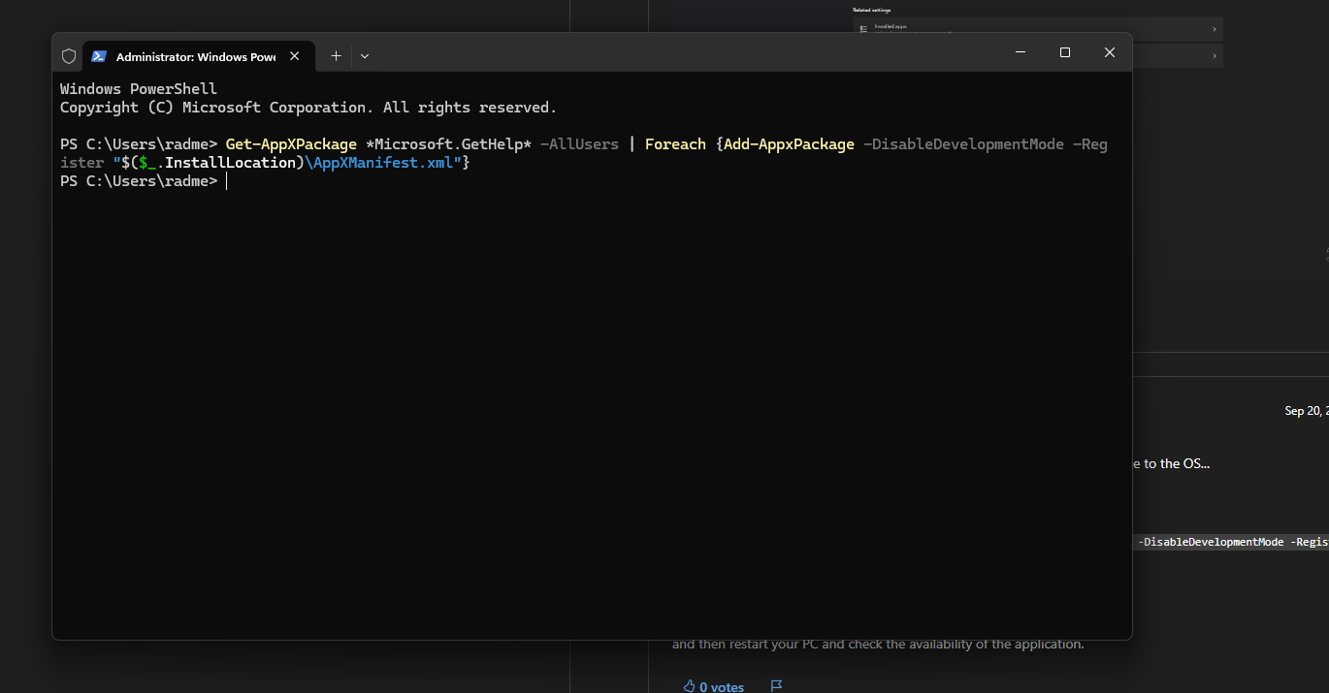Click the report flag icon on the webpage
This screenshot has width=1329, height=693.
click(x=776, y=686)
